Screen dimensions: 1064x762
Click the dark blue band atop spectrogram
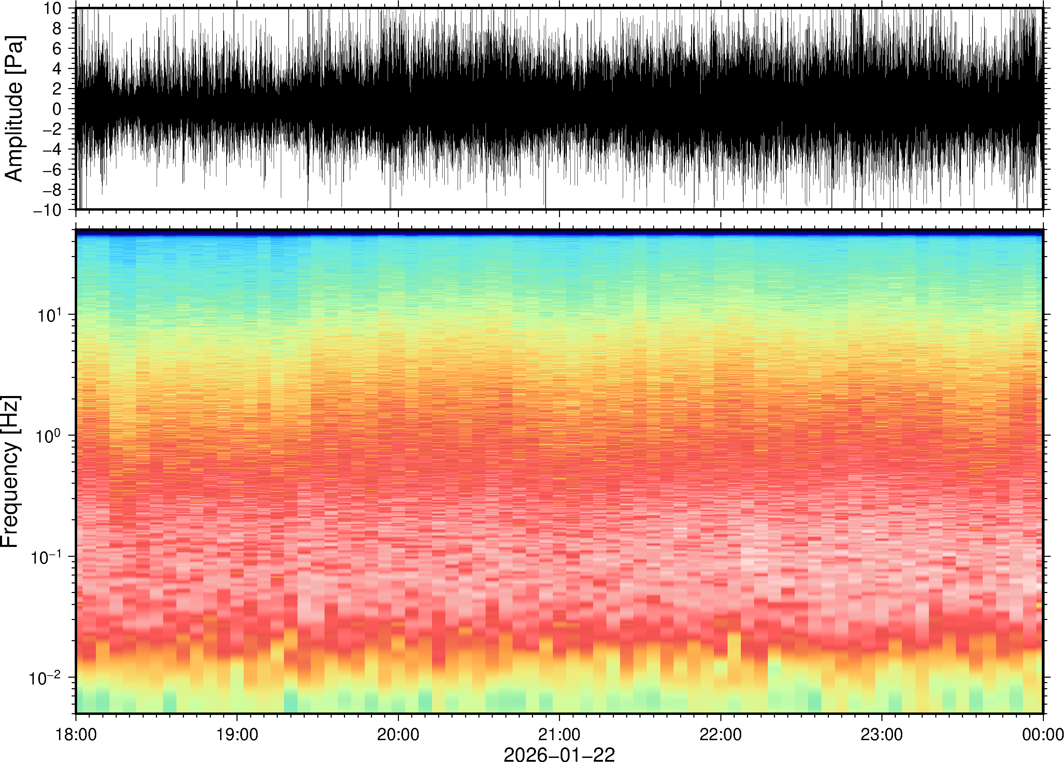[559, 232]
